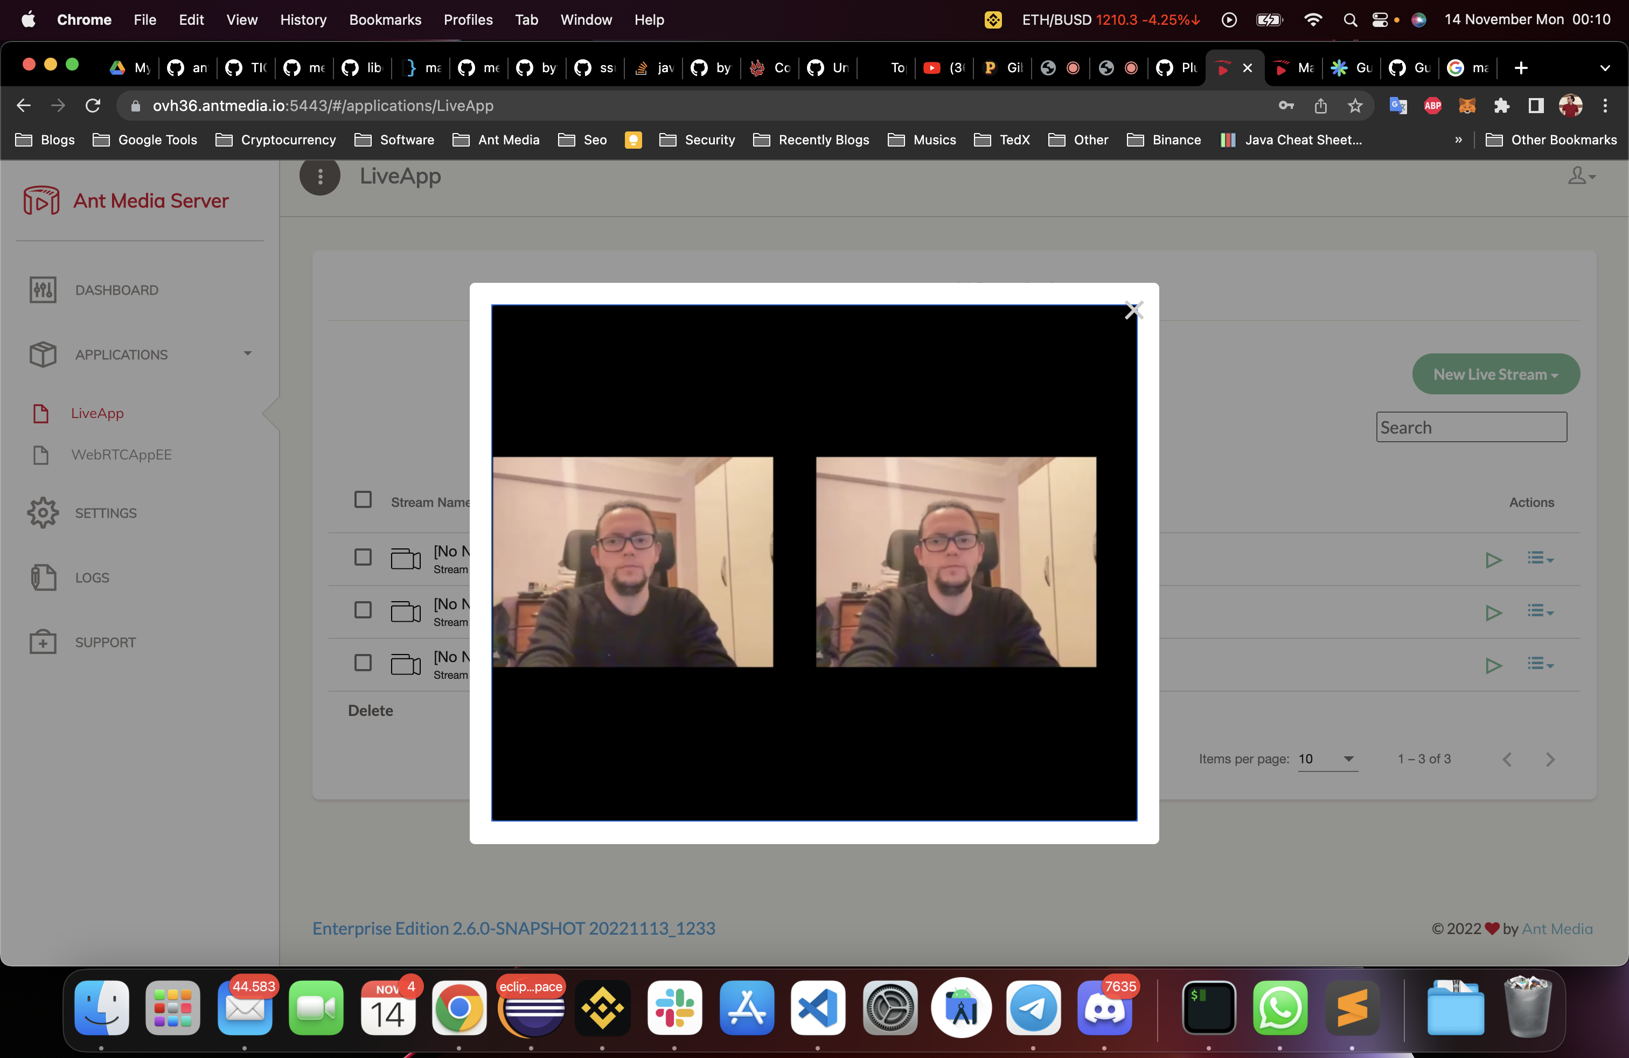The height and width of the screenshot is (1058, 1629).
Task: Click the Applications cube icon
Action: [x=43, y=354]
